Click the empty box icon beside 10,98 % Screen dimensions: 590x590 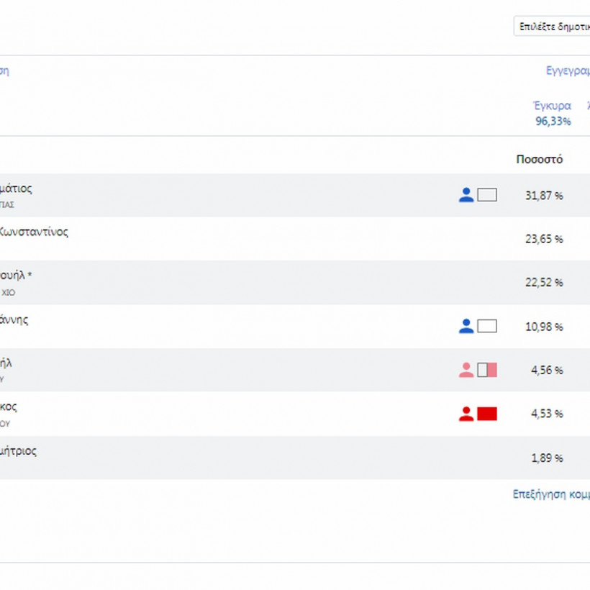pyautogui.click(x=487, y=326)
